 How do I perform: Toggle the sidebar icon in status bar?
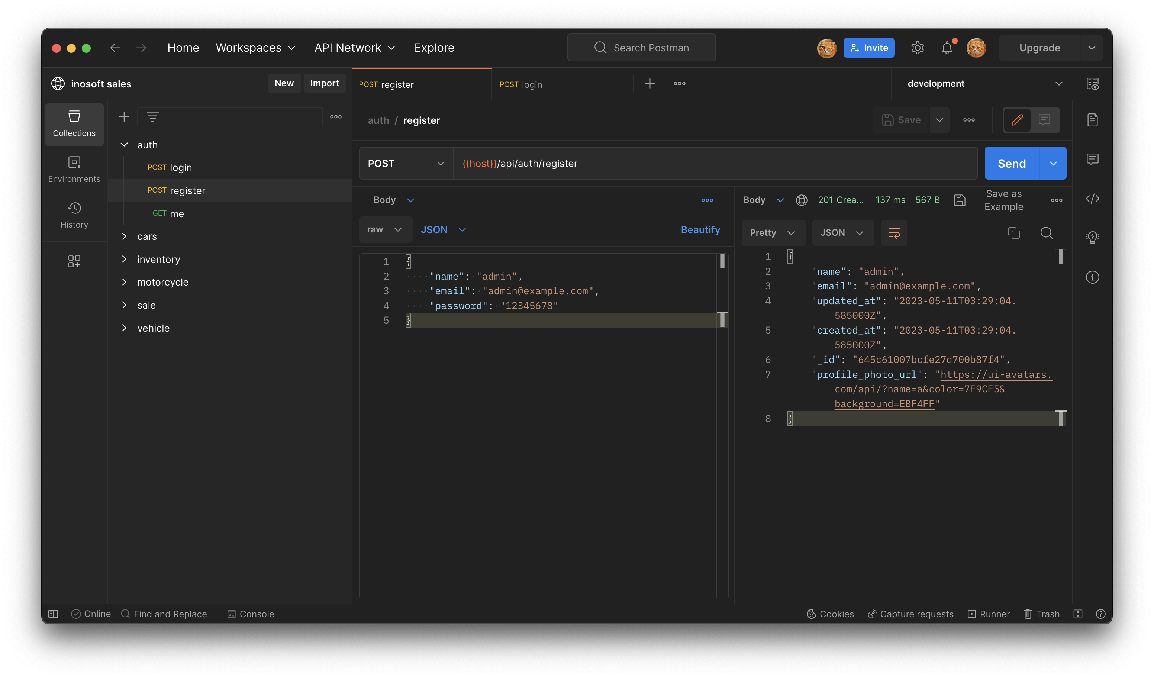[x=53, y=614]
